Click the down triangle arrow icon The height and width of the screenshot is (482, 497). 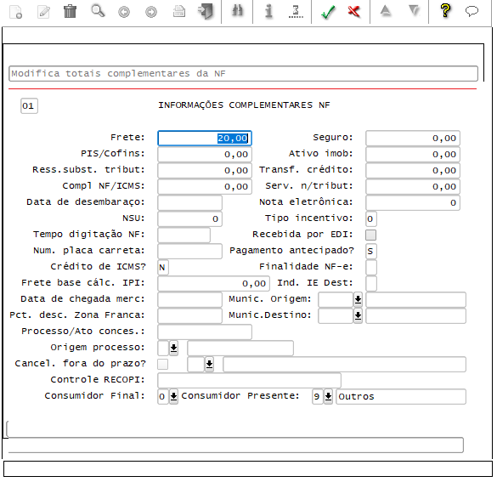click(414, 10)
